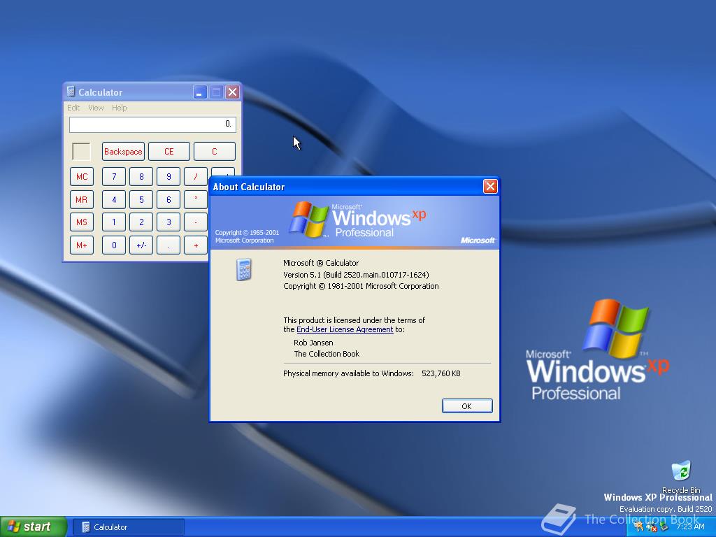Image resolution: width=716 pixels, height=537 pixels.
Task: Click the calculator icon inside the About dialog
Action: [243, 270]
